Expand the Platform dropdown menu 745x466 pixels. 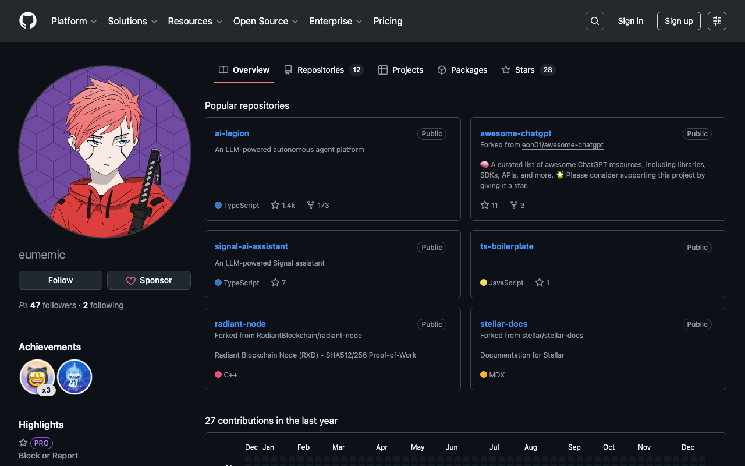coord(74,21)
